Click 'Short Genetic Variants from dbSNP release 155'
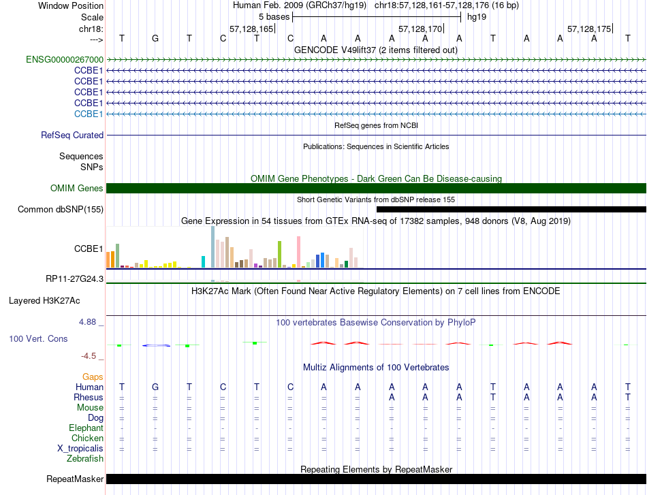Viewport: 647px width, 495px height. [x=376, y=199]
